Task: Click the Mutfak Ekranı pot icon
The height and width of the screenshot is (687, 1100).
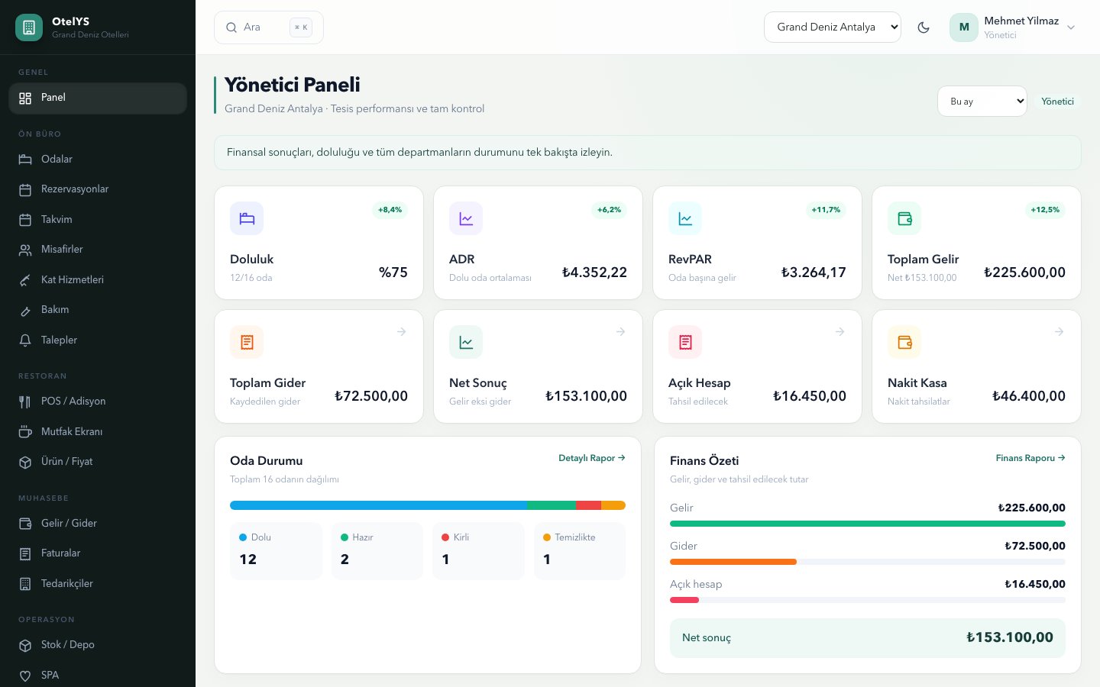Action: pyautogui.click(x=25, y=432)
